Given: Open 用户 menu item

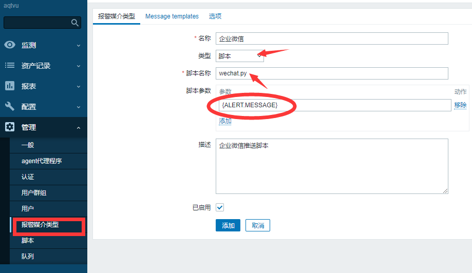Looking at the screenshot, I should (x=48, y=209).
